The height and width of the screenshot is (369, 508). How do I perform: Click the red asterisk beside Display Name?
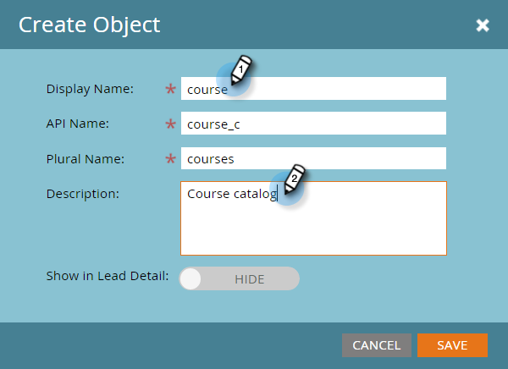pyautogui.click(x=171, y=89)
